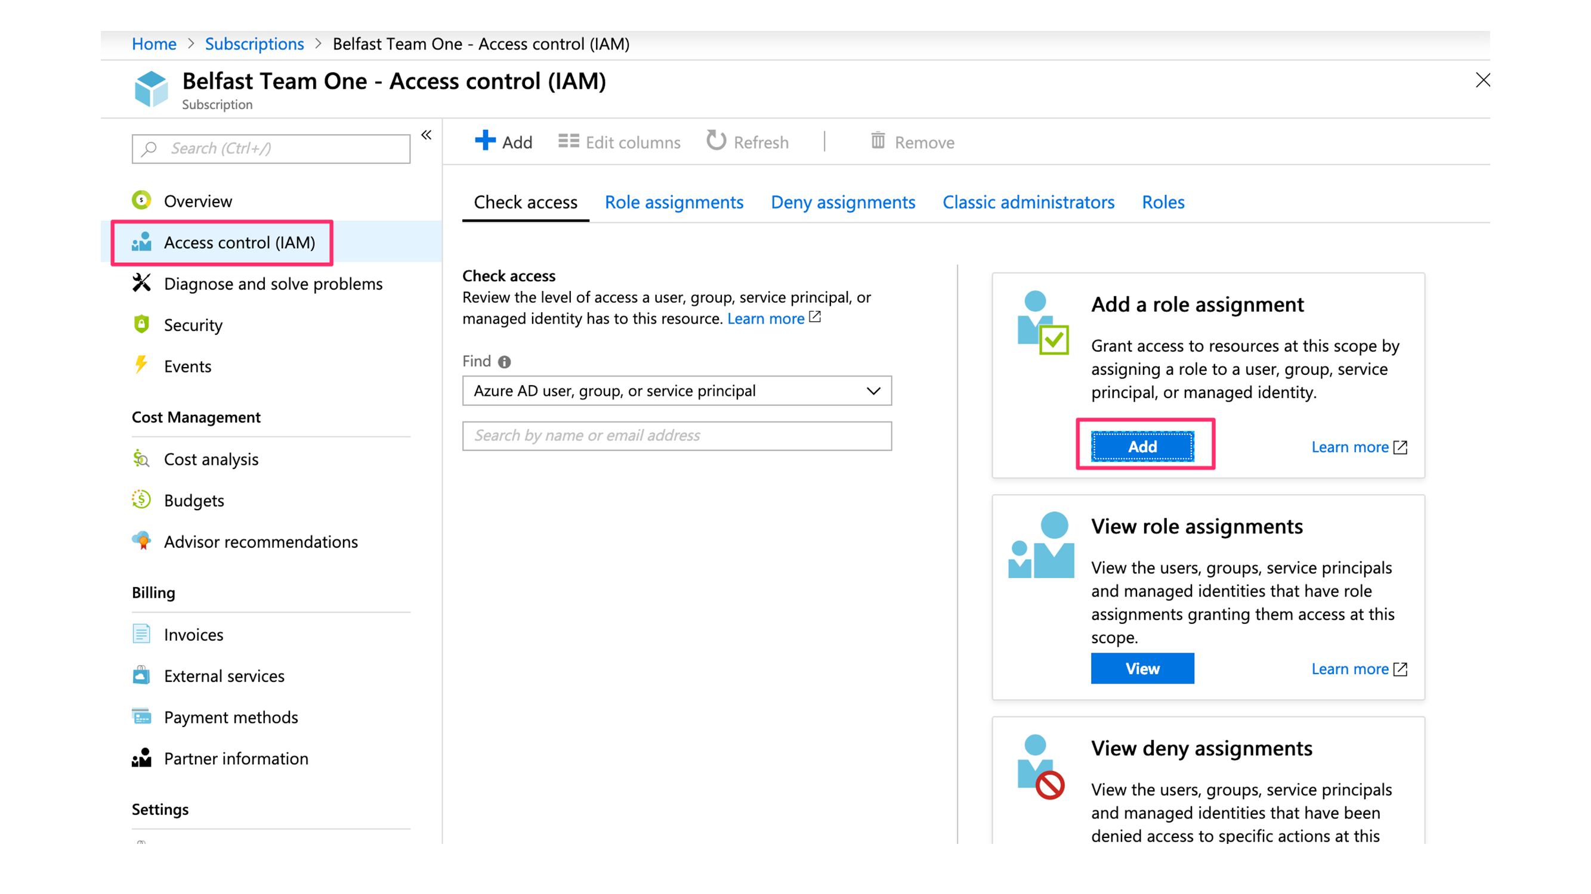1591x894 pixels.
Task: Open Diagnose and solve problems icon
Action: [141, 283]
